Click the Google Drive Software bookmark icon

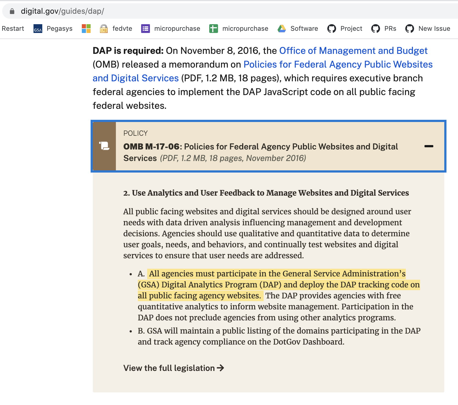[x=282, y=29]
